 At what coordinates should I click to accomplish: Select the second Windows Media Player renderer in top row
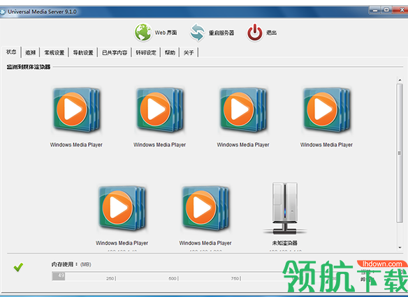pyautogui.click(x=160, y=110)
